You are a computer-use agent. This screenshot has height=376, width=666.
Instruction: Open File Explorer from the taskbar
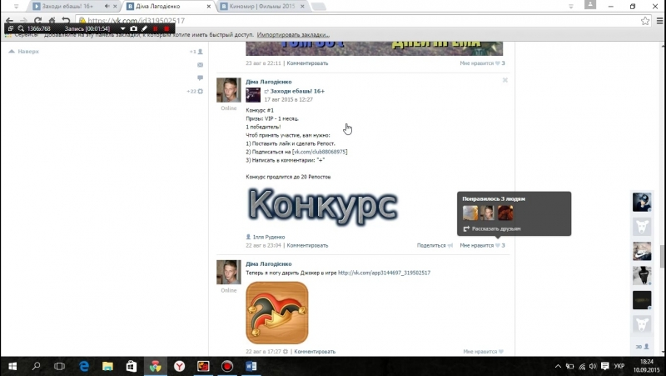click(x=107, y=366)
